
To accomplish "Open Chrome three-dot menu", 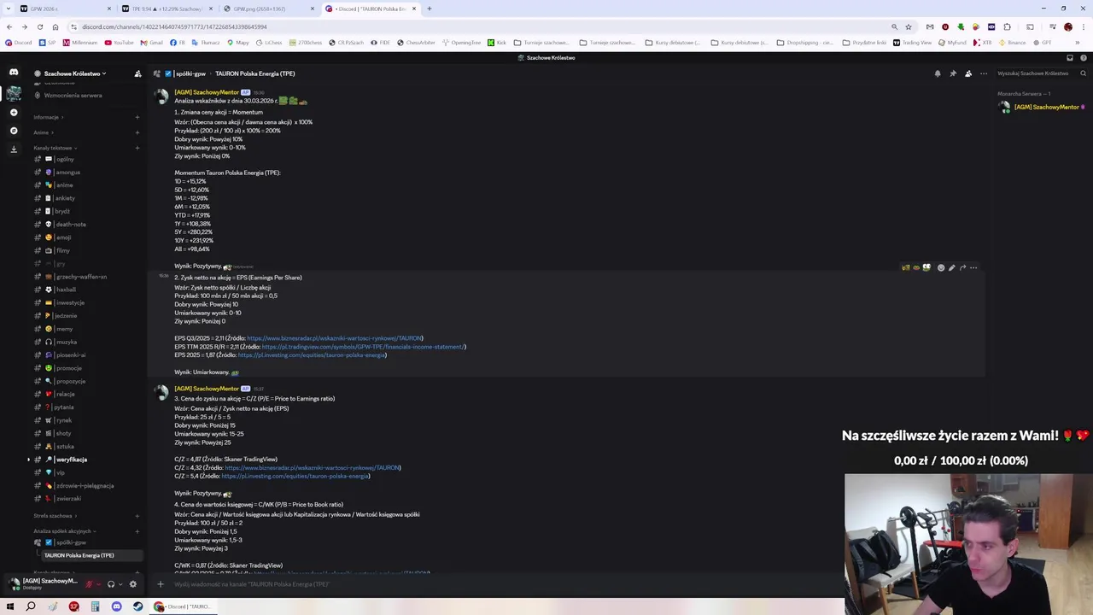I will [x=1083, y=26].
